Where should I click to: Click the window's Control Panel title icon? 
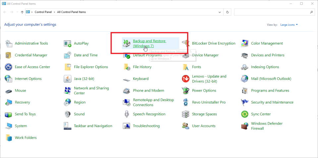4,4
